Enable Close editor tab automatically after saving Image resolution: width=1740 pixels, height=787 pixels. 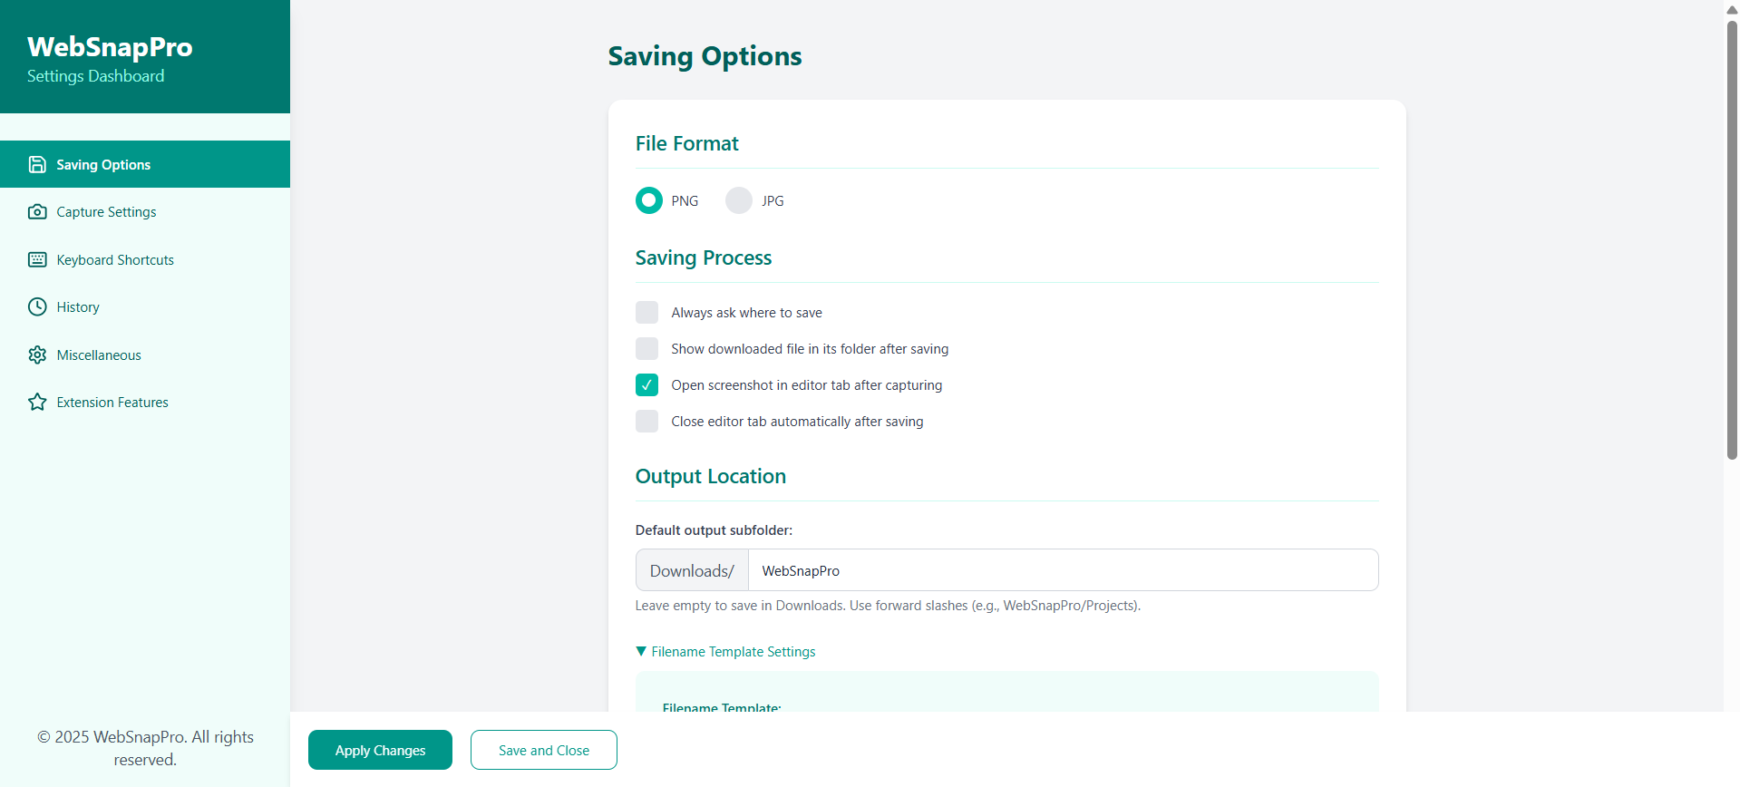pyautogui.click(x=647, y=422)
